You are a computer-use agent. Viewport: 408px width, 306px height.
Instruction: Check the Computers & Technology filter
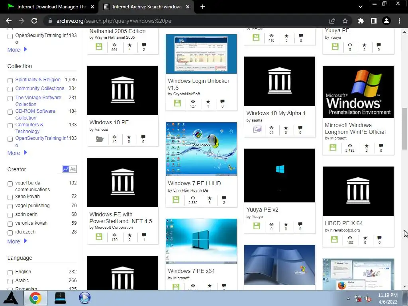10,126
